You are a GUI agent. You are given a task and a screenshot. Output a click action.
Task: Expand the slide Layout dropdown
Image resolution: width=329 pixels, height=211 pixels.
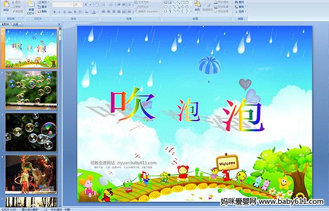point(43,2)
